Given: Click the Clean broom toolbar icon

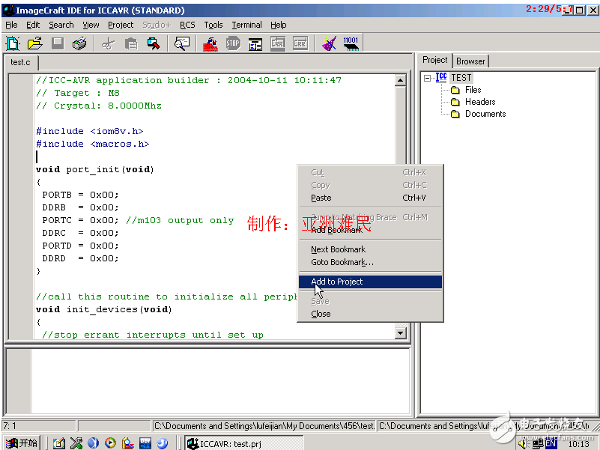Looking at the screenshot, I should (x=329, y=43).
